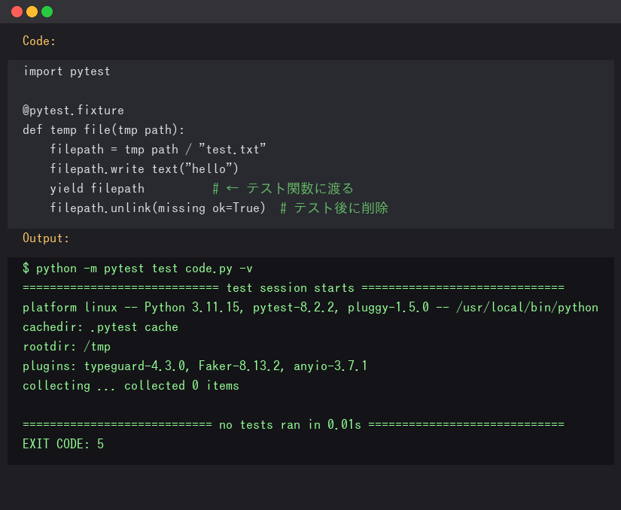Viewport: 621px width, 510px height.
Task: Click the 'collecting ... collected 0 items' line
Action: 131,385
